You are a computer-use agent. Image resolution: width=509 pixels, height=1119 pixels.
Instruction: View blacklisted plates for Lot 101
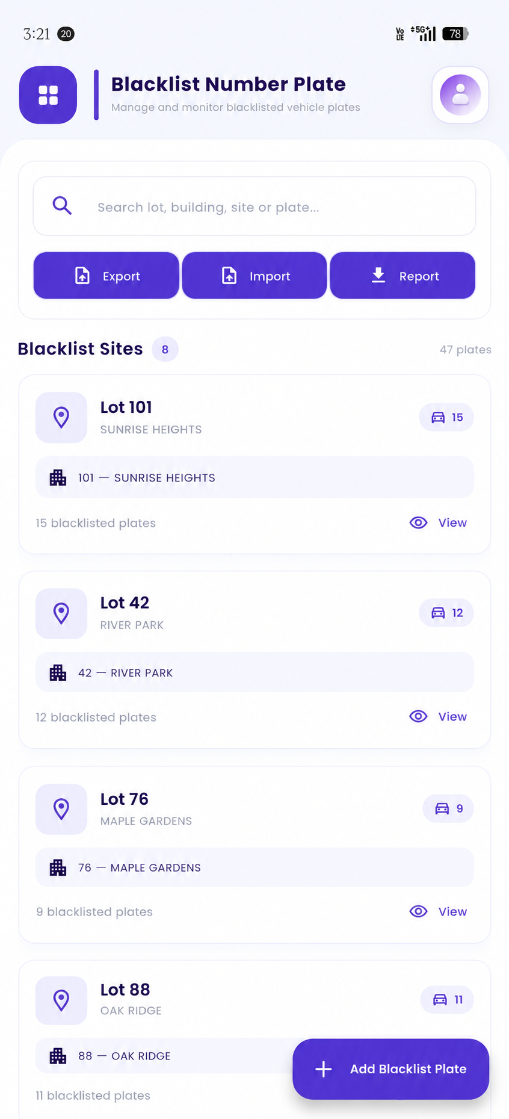(438, 522)
